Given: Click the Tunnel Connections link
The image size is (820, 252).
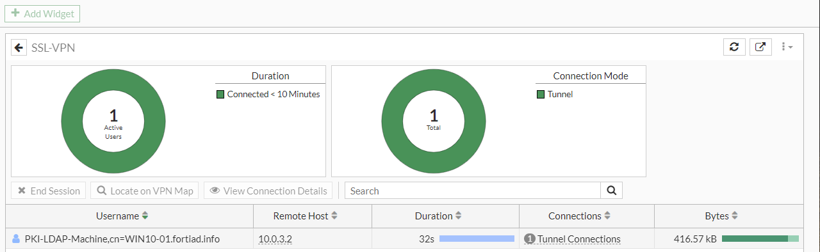Looking at the screenshot, I should click(x=579, y=239).
